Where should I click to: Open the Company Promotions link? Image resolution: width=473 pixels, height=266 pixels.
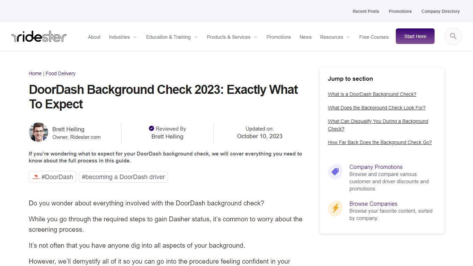[x=376, y=167]
